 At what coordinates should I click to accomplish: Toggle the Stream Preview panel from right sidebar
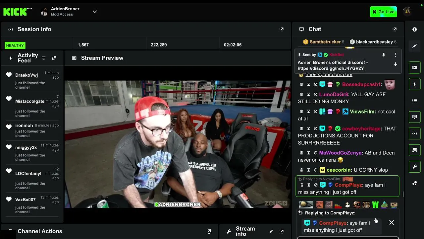(x=414, y=67)
